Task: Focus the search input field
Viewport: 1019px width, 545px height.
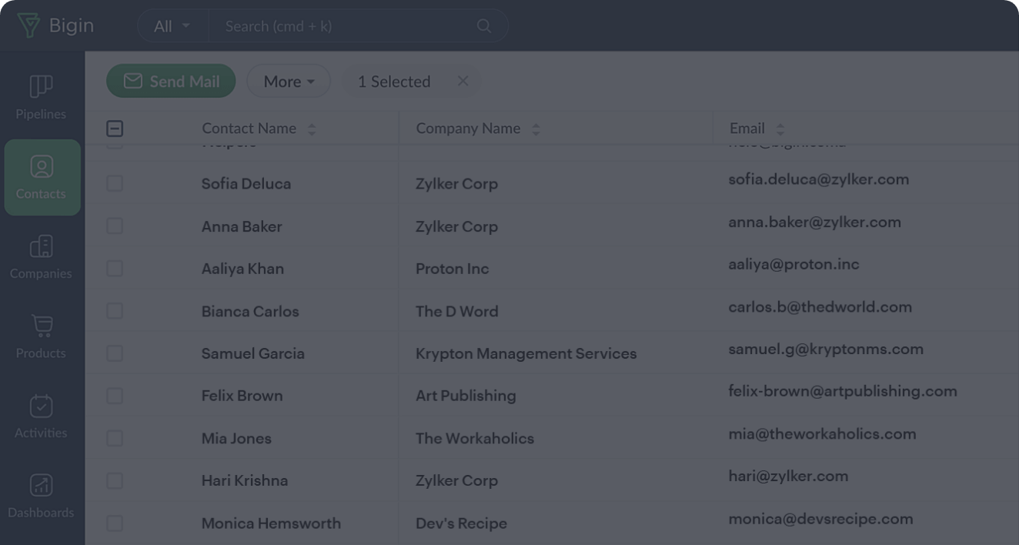Action: pyautogui.click(x=346, y=26)
